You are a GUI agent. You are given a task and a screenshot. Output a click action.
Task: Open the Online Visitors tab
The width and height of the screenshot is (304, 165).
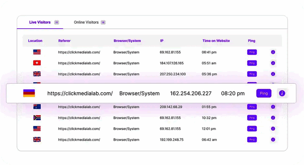[86, 23]
